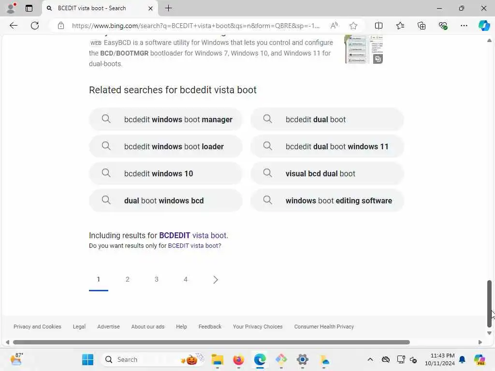Search dual boot windows bcd

166,200
